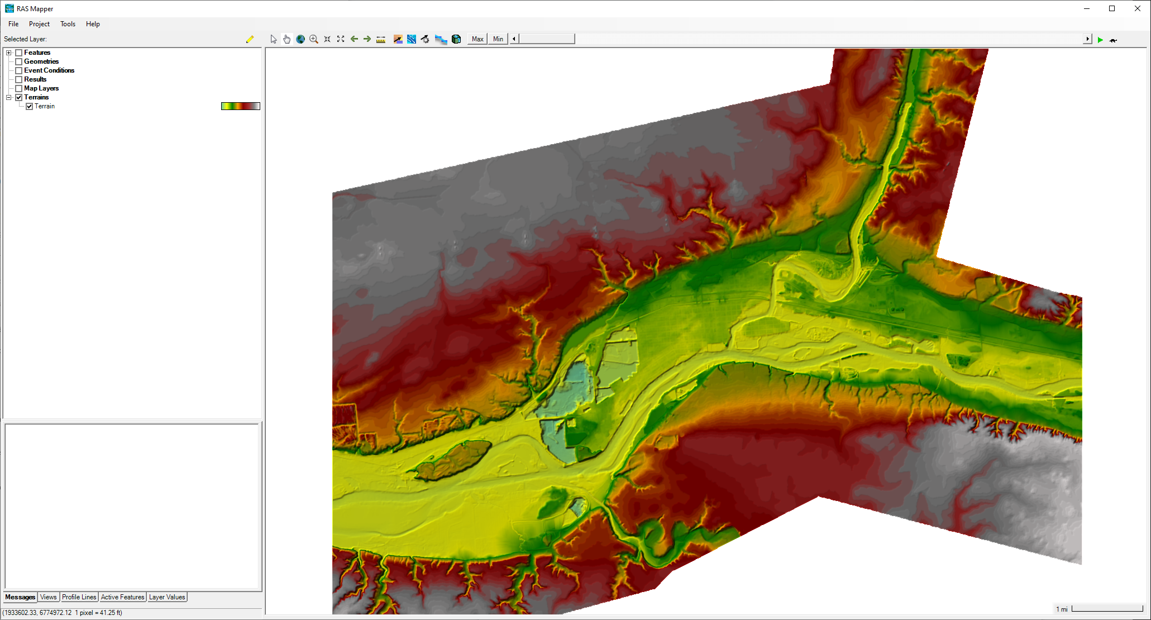Select the arrow pointer tool
Image resolution: width=1151 pixels, height=620 pixels.
coord(273,39)
